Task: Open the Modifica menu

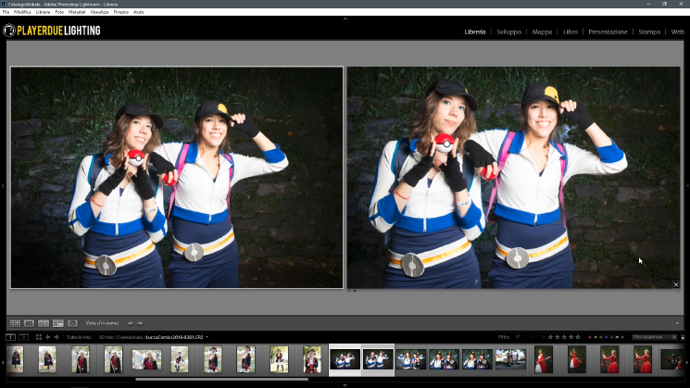Action: coord(22,12)
